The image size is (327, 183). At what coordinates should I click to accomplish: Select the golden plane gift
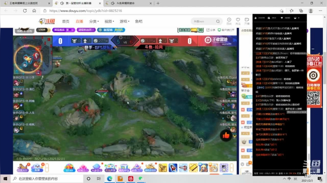pos(163,168)
